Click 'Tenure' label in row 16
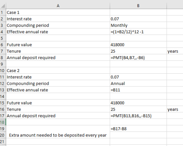183x146 pixels. [x=14, y=109]
